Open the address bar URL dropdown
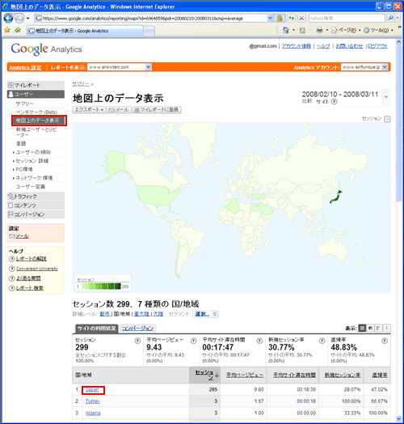Screen dimensions: 404x424 coord(270,18)
